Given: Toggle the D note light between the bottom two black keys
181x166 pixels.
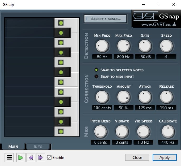Looking at the screenshot, I should [x=61, y=112].
